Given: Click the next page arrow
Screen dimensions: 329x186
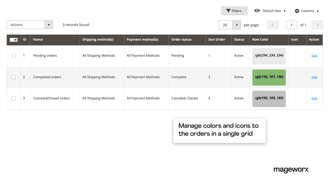Looking at the screenshot, I should click(317, 25).
